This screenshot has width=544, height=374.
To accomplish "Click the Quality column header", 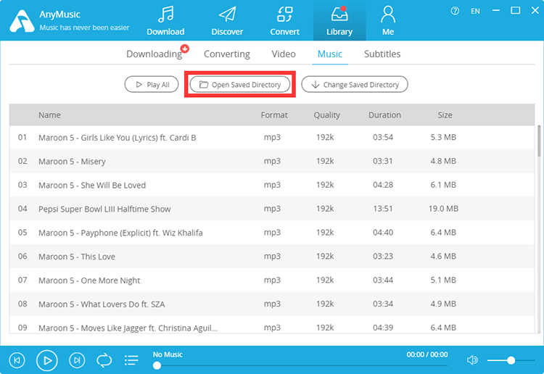I will click(x=327, y=115).
